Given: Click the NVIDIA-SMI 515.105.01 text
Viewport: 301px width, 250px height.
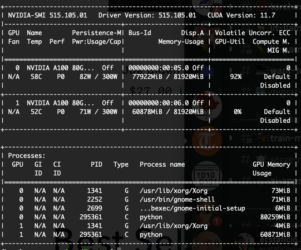Looking at the screenshot, I should [x=47, y=15].
